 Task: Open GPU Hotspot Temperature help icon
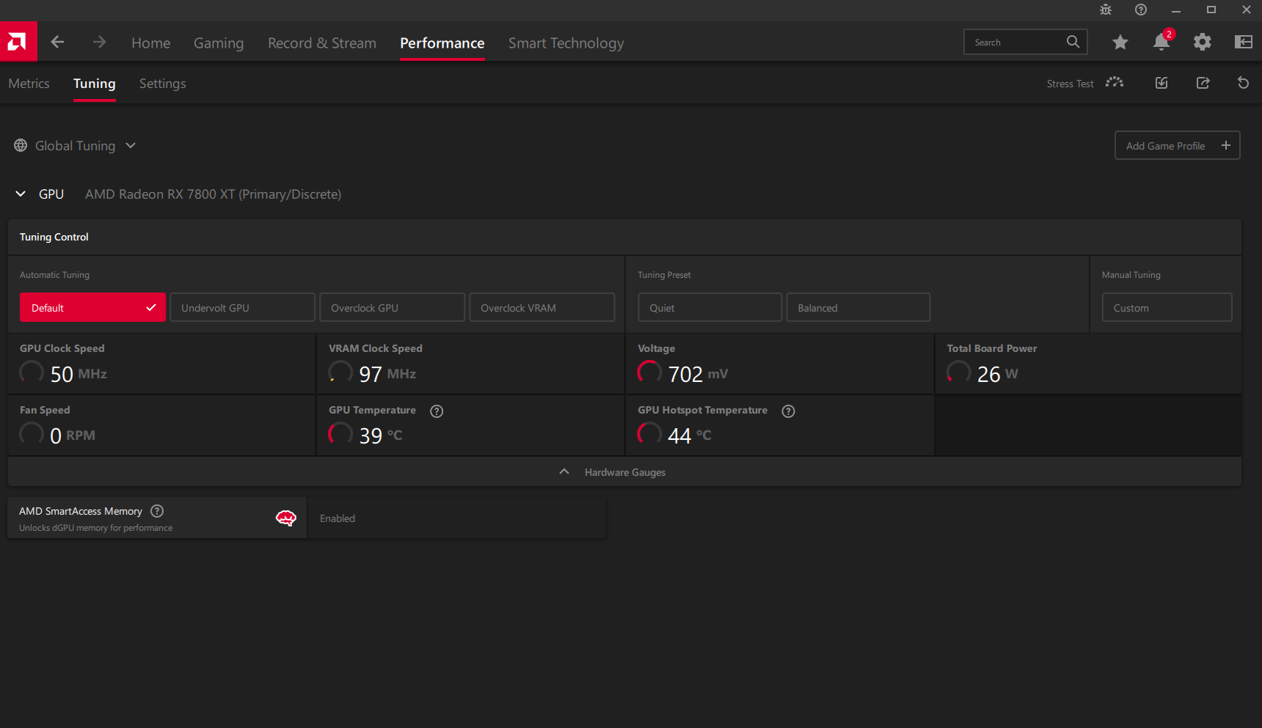coord(788,411)
